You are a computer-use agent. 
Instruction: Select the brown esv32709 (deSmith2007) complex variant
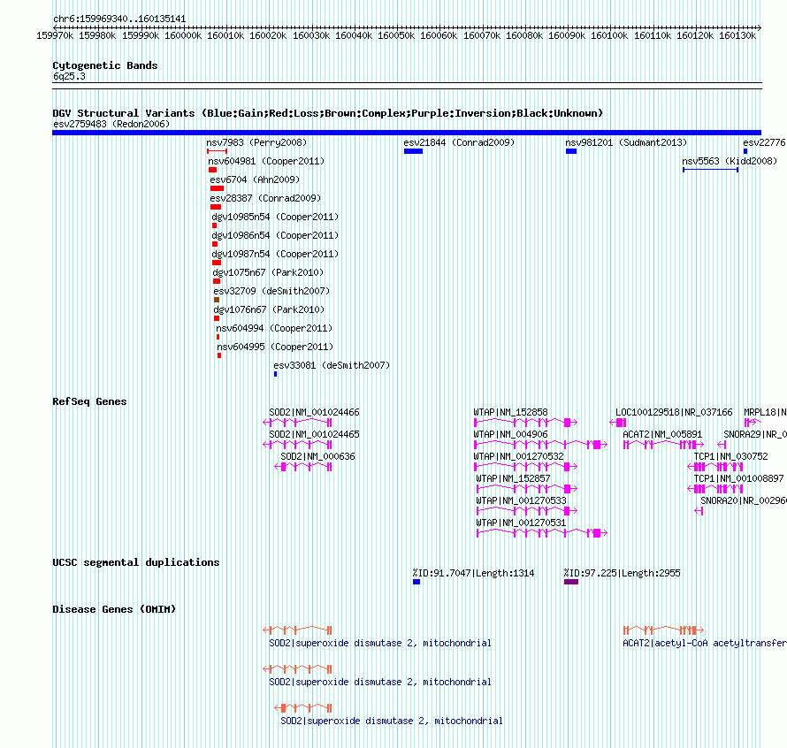click(x=217, y=300)
